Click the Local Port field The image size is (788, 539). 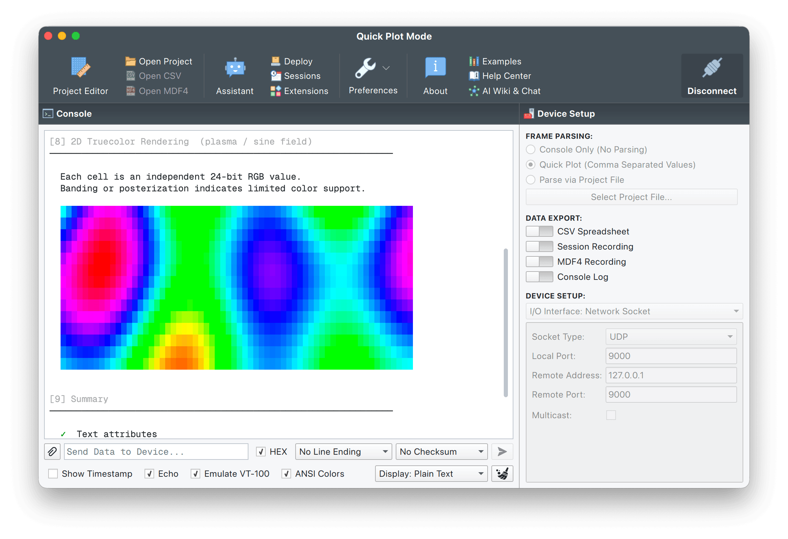[x=671, y=356]
